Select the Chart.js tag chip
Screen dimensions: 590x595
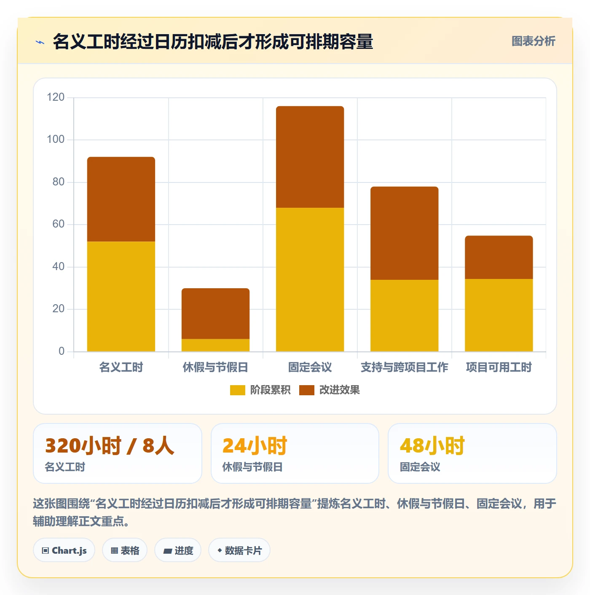pyautogui.click(x=64, y=550)
